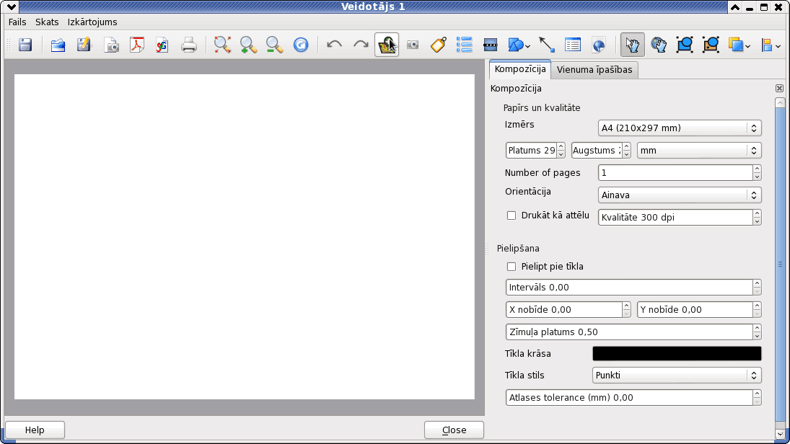Image resolution: width=790 pixels, height=444 pixels.
Task: Open the Fails menu
Action: (17, 22)
